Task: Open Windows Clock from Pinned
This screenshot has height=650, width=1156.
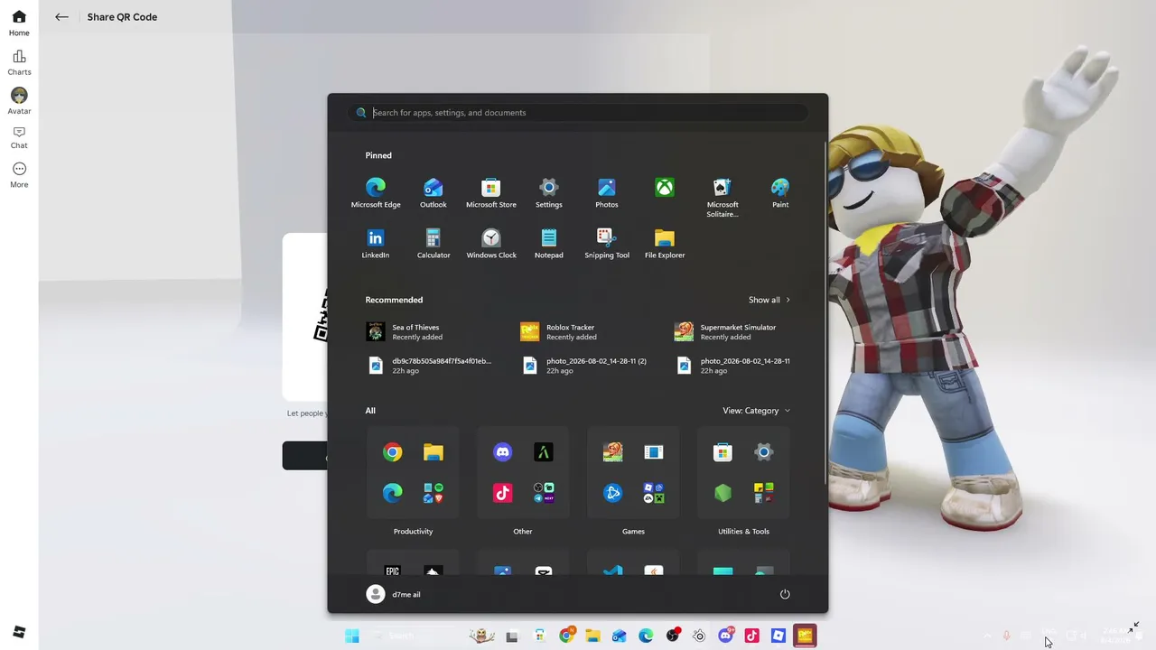Action: [491, 244]
